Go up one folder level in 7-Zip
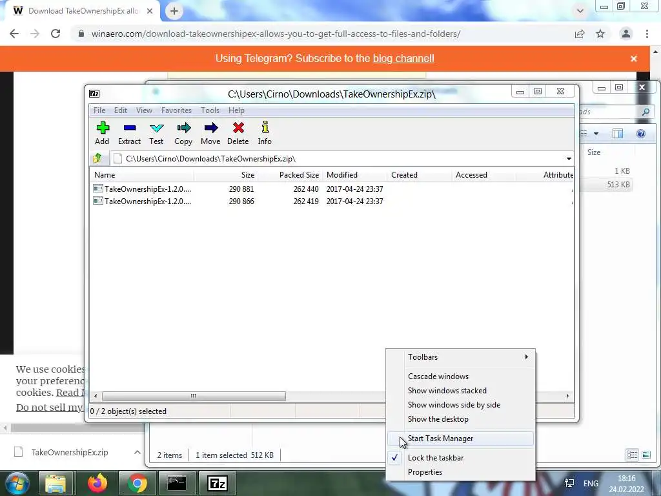 98,158
